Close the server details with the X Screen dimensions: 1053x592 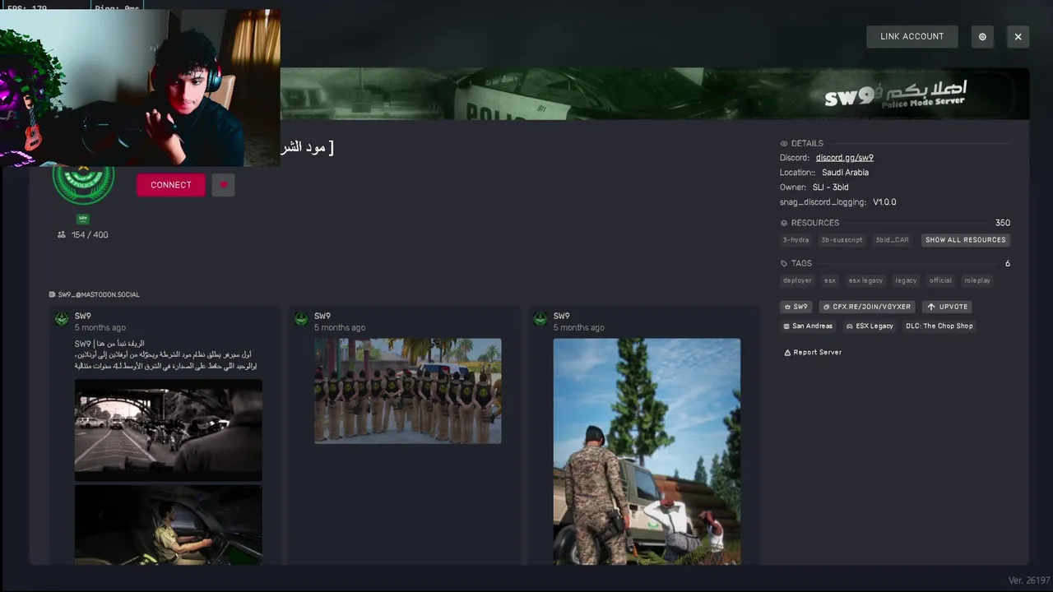(x=1018, y=36)
